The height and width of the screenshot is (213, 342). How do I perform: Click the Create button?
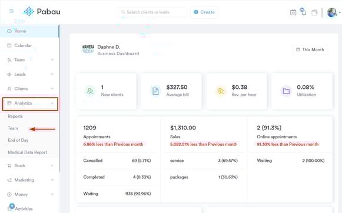click(x=204, y=12)
